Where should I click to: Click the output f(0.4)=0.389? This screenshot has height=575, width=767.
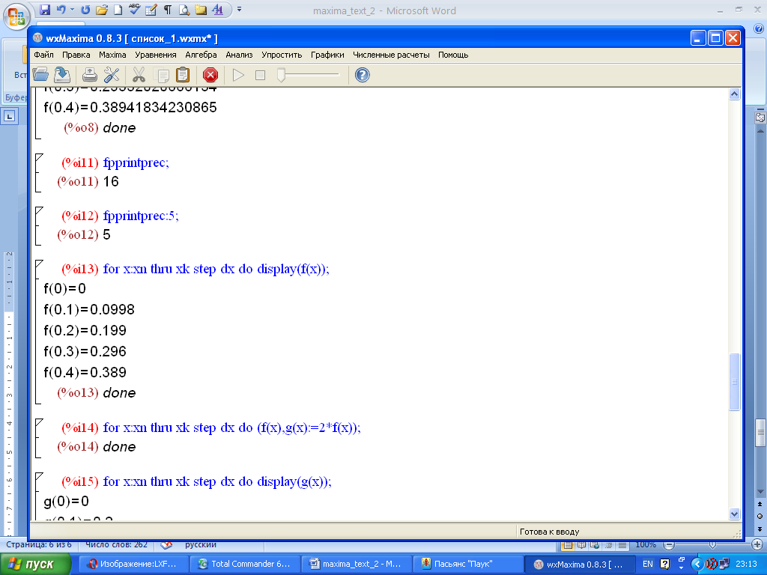click(x=85, y=373)
